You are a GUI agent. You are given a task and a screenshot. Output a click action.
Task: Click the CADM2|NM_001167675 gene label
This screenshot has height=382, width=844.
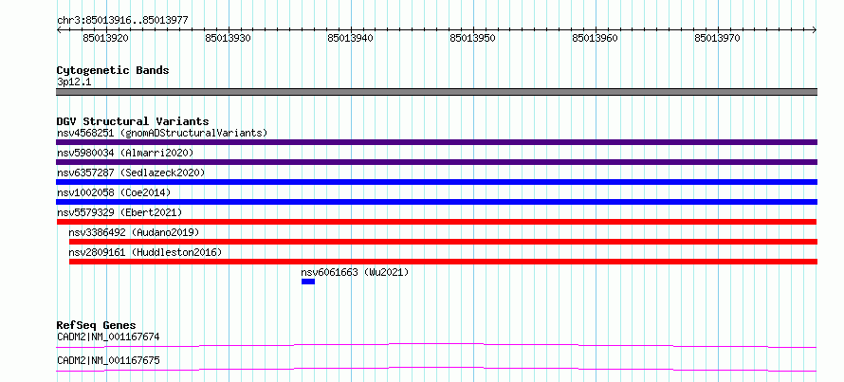coord(108,360)
